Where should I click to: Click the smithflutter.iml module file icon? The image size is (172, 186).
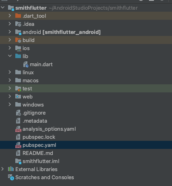click(18, 161)
